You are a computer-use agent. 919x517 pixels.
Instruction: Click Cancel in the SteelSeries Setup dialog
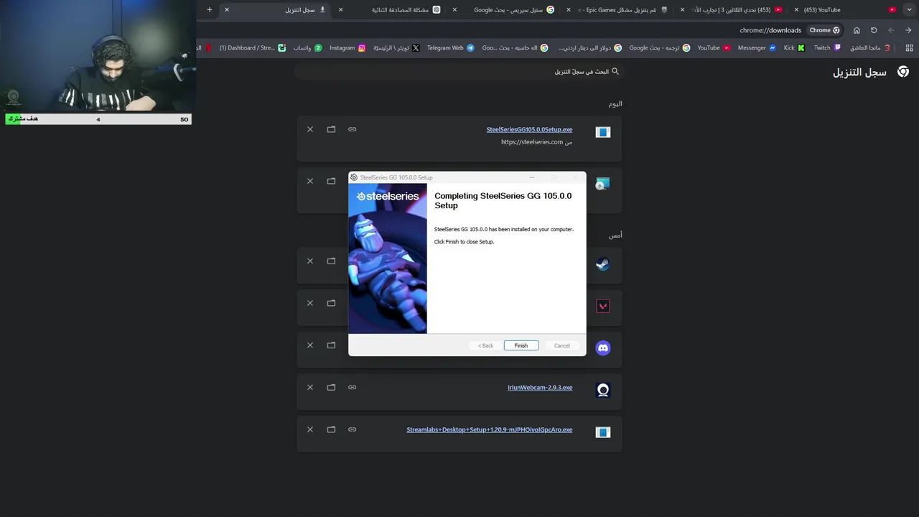[x=562, y=345]
